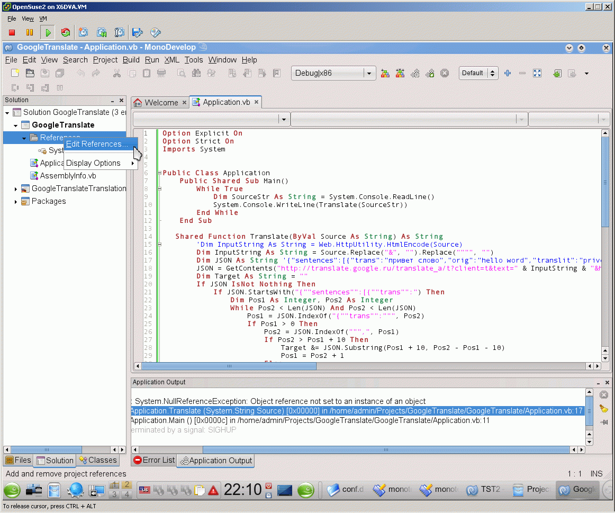Click the Build All bricks icon
The width and height of the screenshot is (615, 513).
pyautogui.click(x=385, y=73)
